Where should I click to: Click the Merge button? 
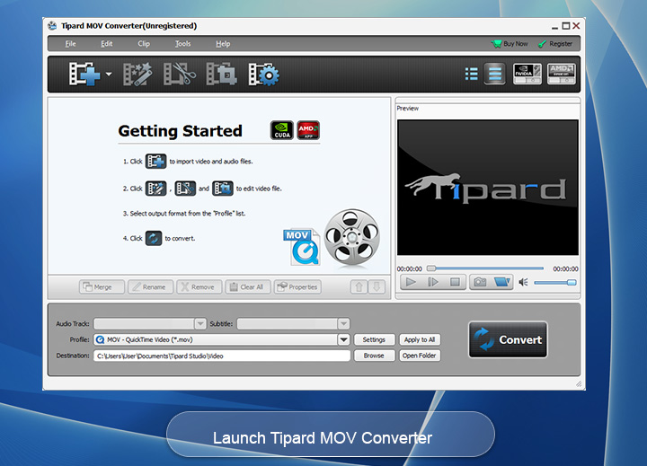(x=102, y=286)
